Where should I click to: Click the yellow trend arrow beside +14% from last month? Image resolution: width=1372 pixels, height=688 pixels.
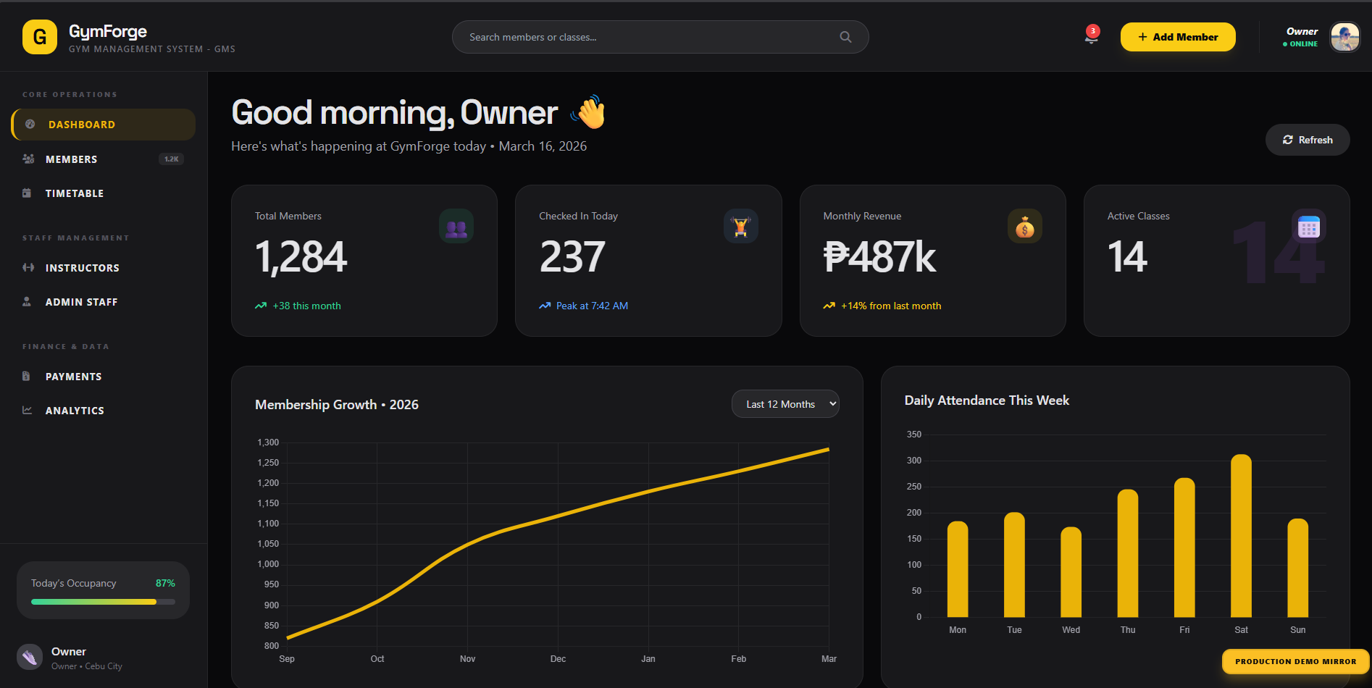pyautogui.click(x=829, y=306)
